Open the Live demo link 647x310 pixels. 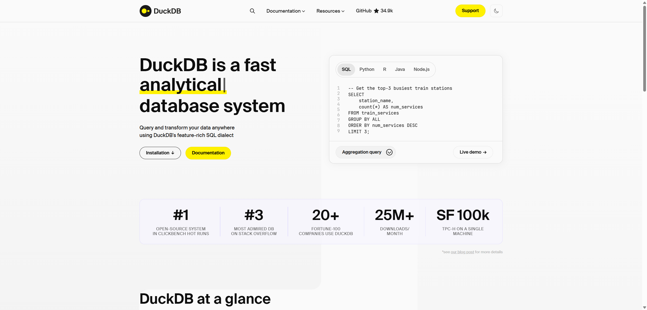point(473,152)
